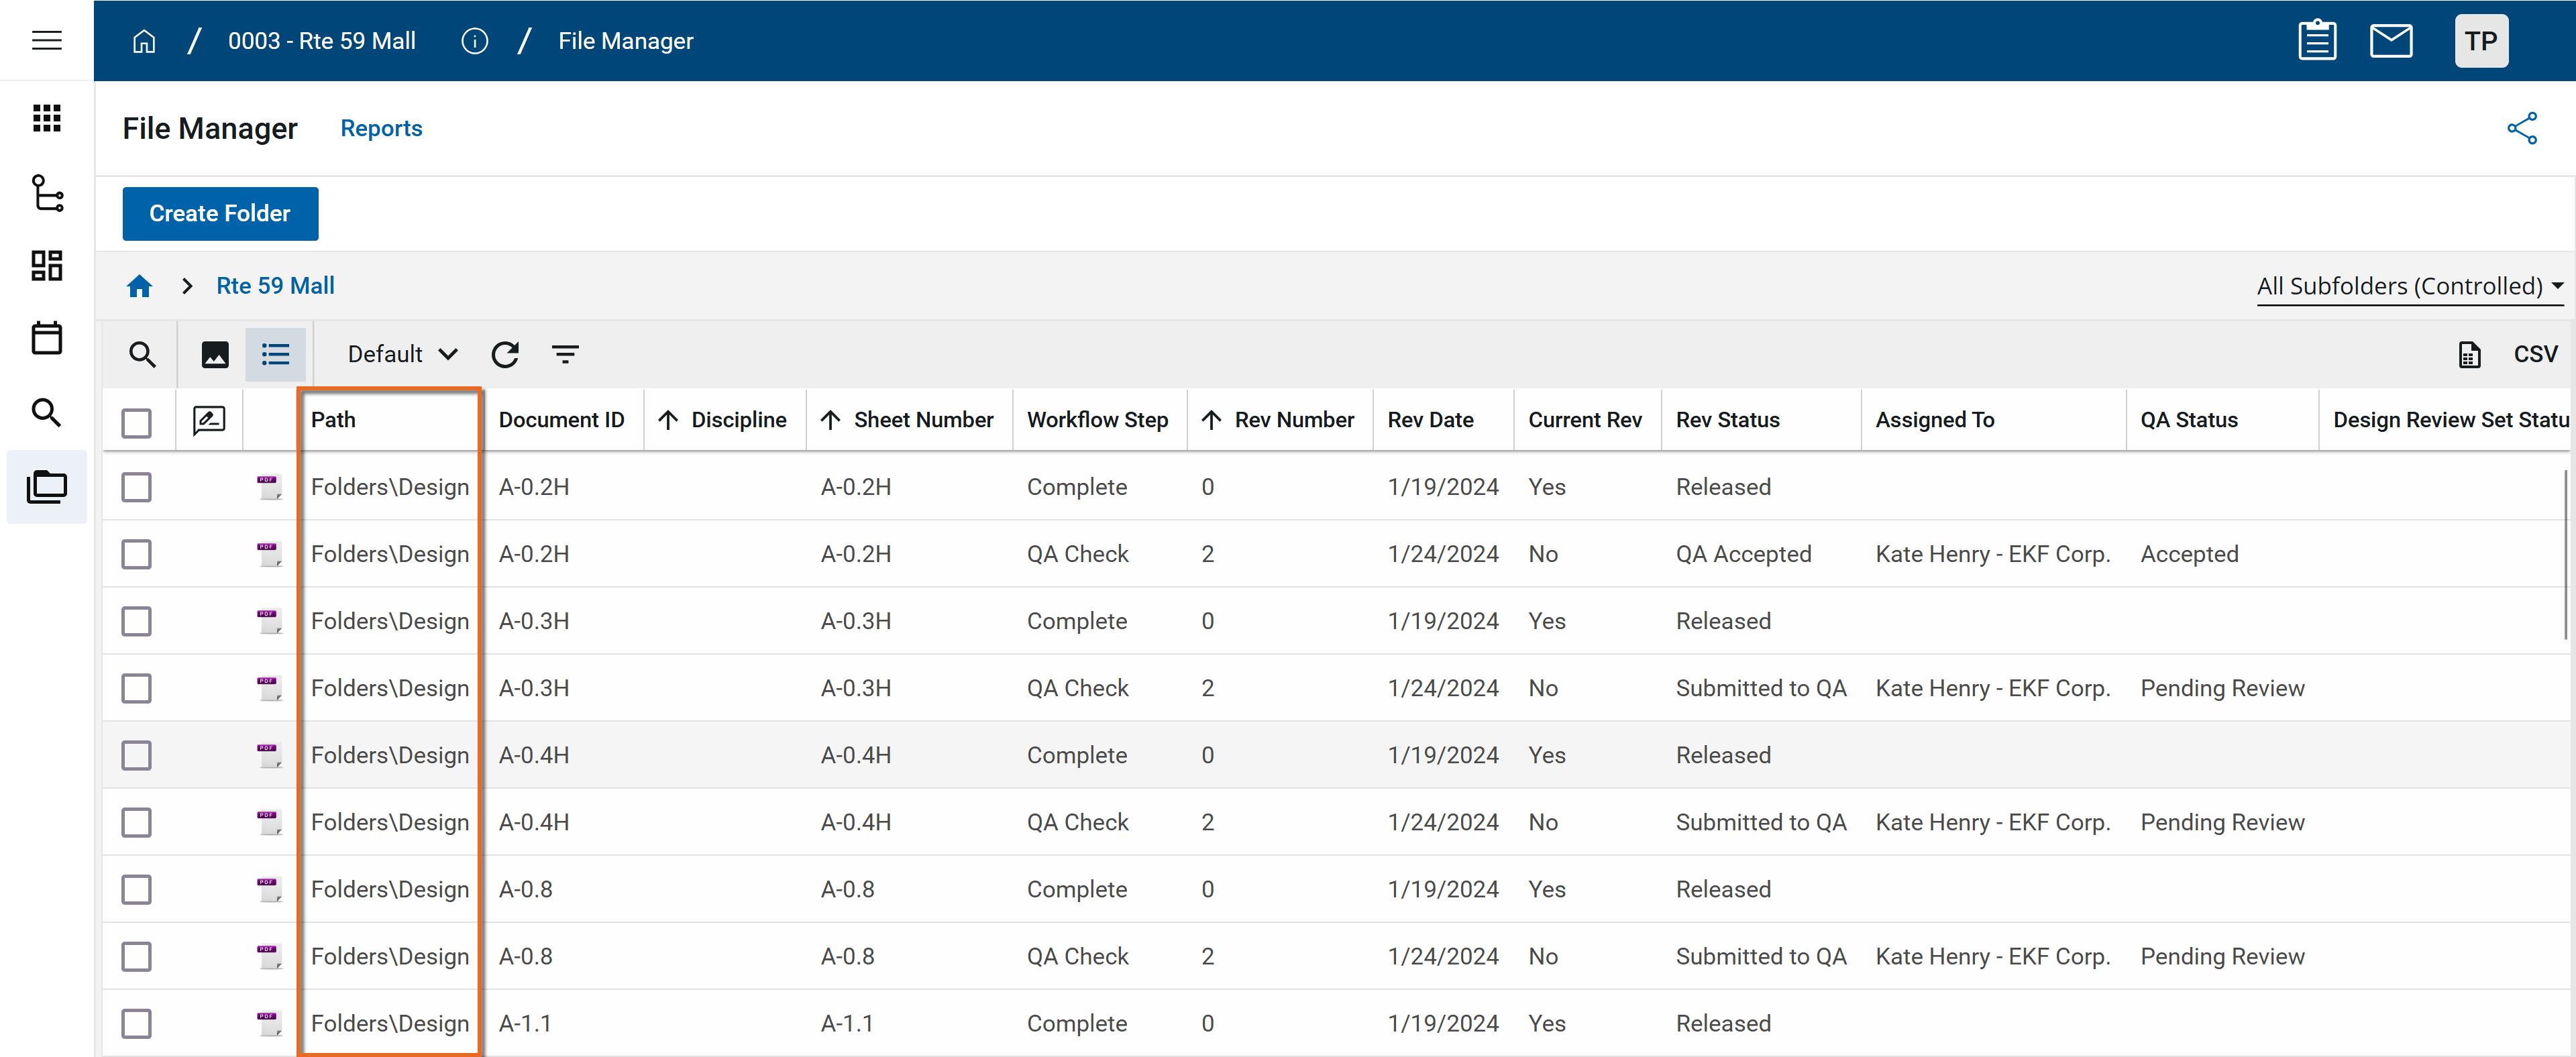The width and height of the screenshot is (2576, 1057).
Task: Refresh the file list
Action: click(x=505, y=354)
